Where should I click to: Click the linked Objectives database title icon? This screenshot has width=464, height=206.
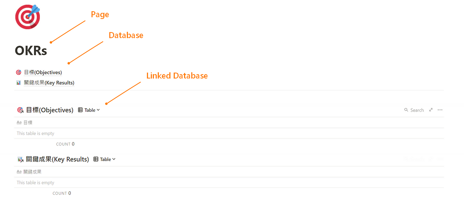(20, 110)
